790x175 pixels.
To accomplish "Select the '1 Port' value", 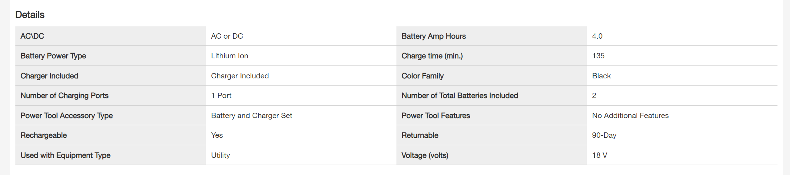I will click(221, 96).
